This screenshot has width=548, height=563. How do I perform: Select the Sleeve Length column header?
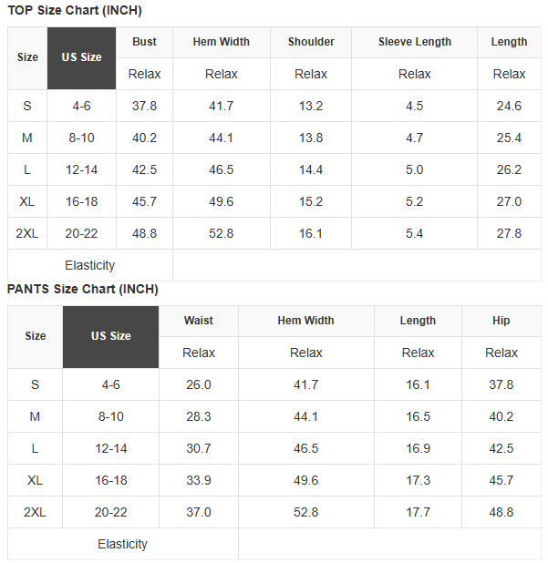414,42
